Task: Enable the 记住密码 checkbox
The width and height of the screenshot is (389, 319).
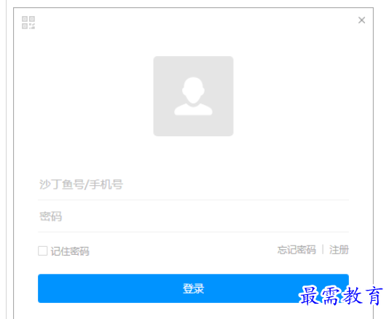Action: pos(43,251)
